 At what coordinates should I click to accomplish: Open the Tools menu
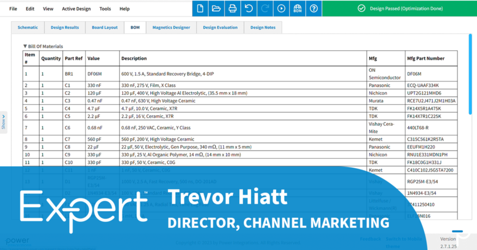105,9
